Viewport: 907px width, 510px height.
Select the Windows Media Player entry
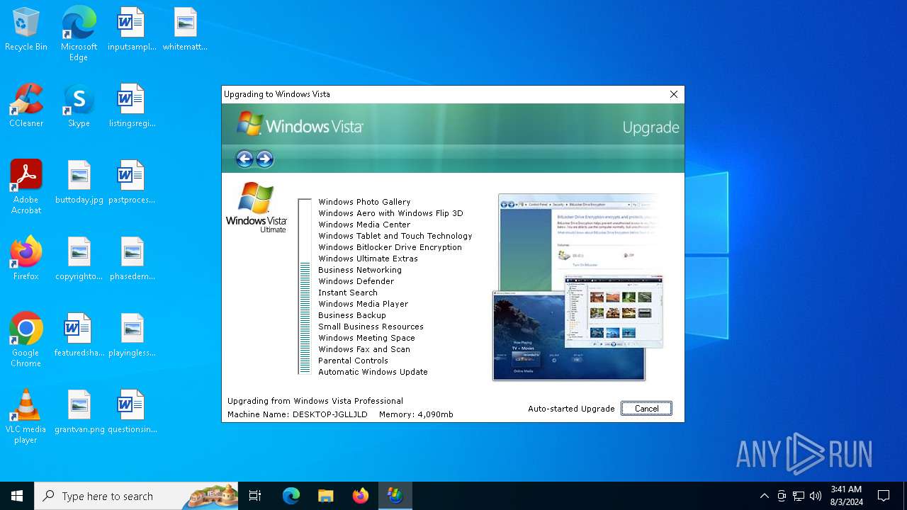click(363, 304)
